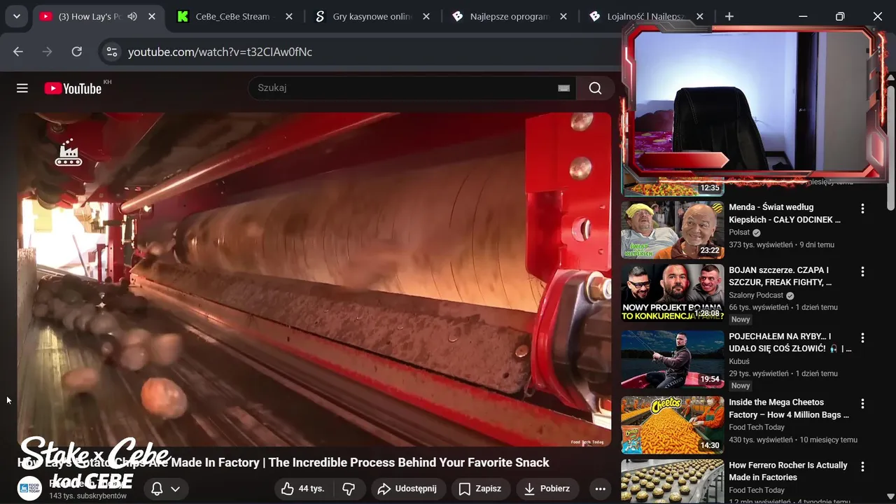Open Inside the Mega Cheetos Factory title
The width and height of the screenshot is (896, 504).
coord(789,409)
